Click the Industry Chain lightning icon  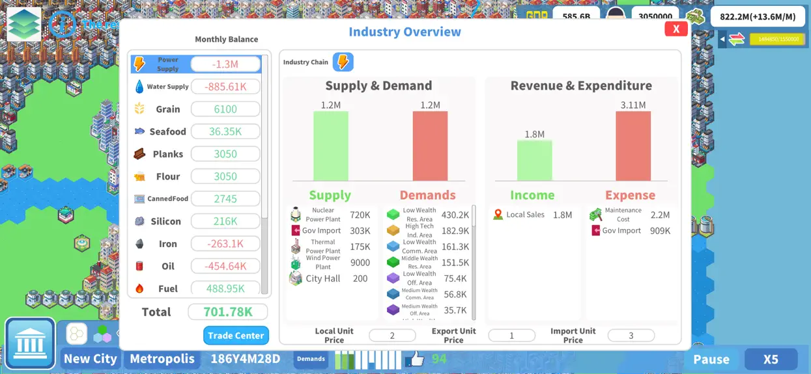click(343, 62)
